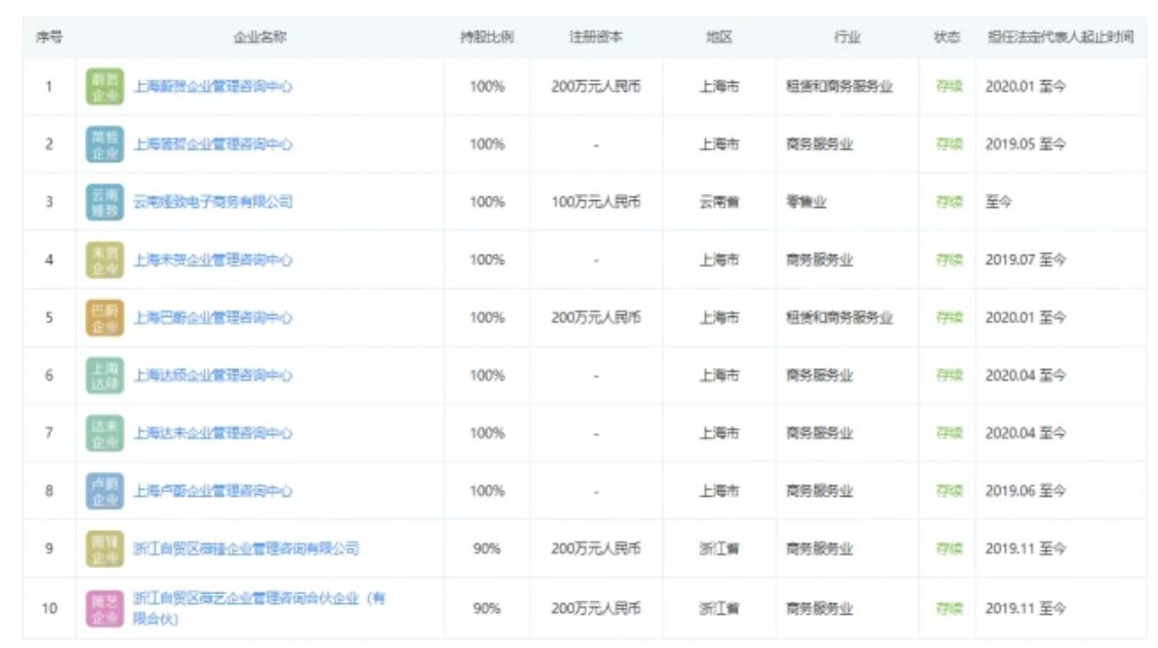
Task: Open the 浙江自贸区薇艺 合伙企业 link in row 10
Action: click(x=259, y=608)
